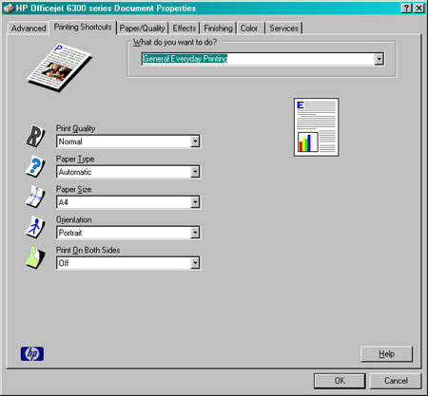Click the Paper Type question mark icon
Image resolution: width=428 pixels, height=396 pixels.
[35, 166]
